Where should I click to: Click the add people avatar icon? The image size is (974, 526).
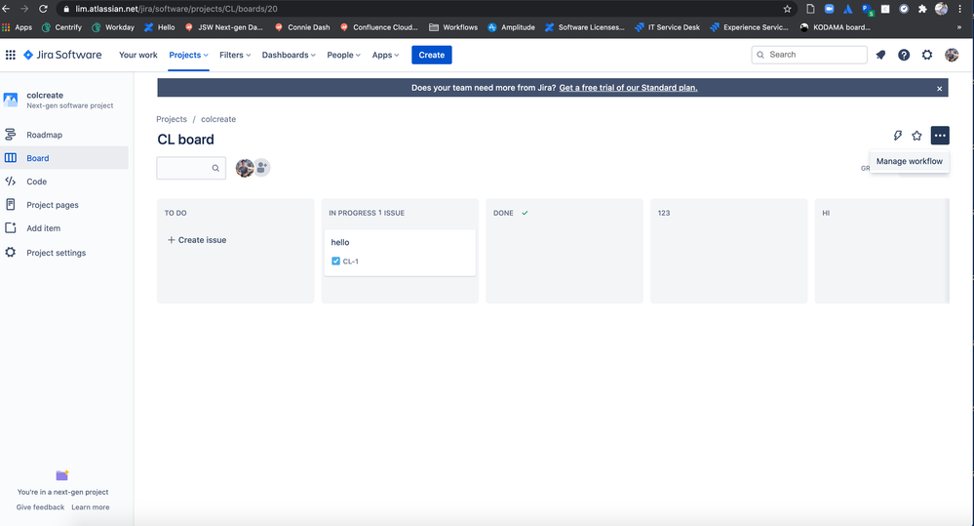(262, 168)
